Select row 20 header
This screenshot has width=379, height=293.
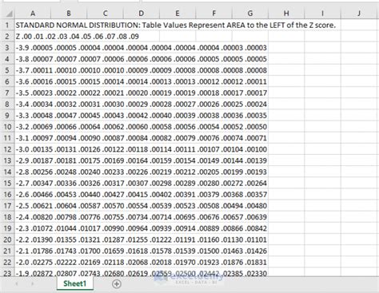(x=7, y=240)
